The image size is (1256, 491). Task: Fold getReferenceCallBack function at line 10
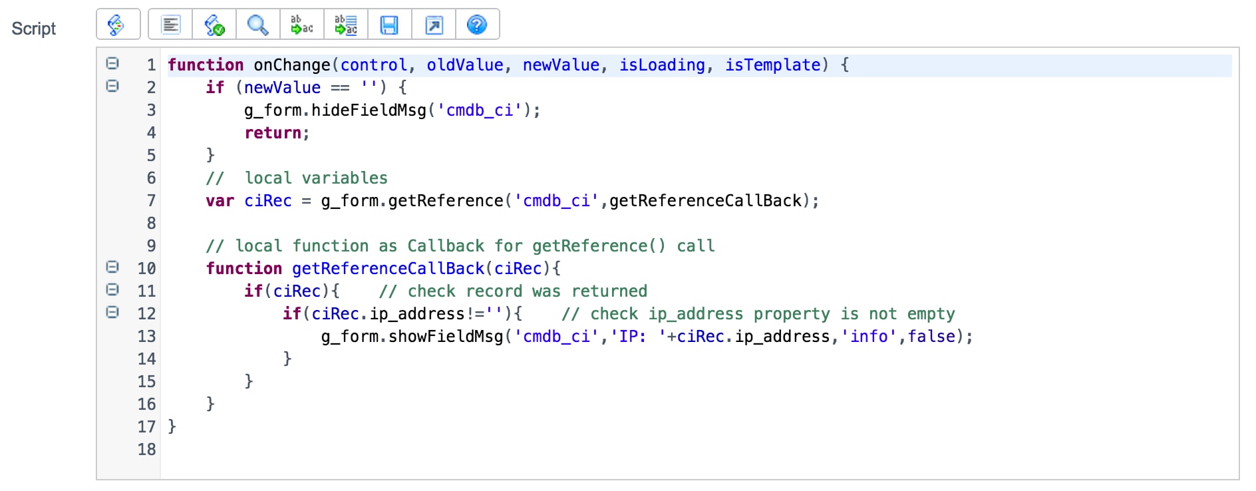(x=112, y=267)
